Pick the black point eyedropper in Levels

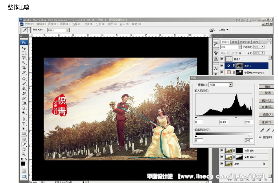pos(262,131)
